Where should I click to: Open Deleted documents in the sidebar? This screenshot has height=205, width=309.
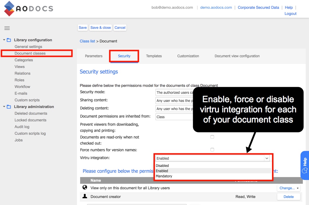tap(31, 114)
